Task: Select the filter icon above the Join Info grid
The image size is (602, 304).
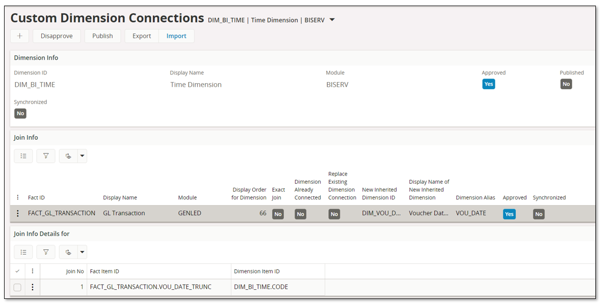Action: click(46, 156)
